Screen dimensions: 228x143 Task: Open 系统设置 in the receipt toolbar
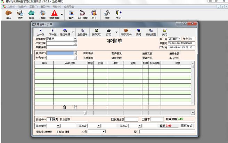150,32
